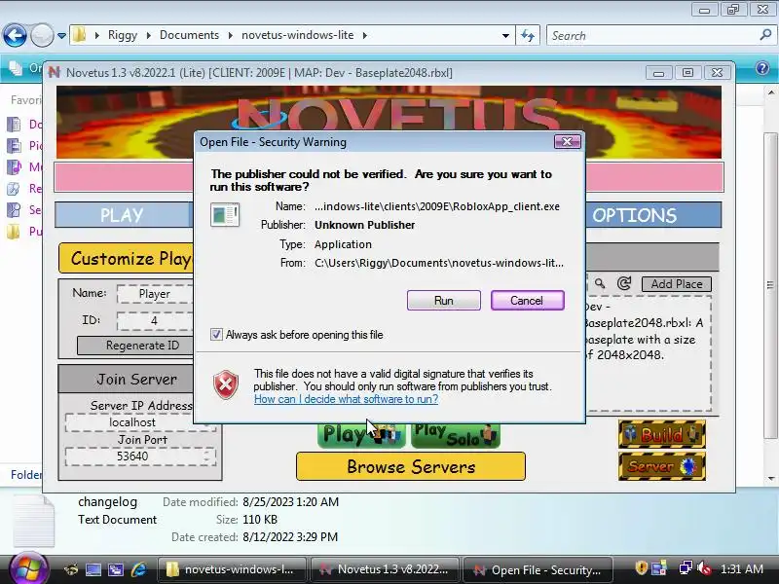Click the Build button
This screenshot has height=584, width=779.
coord(662,434)
